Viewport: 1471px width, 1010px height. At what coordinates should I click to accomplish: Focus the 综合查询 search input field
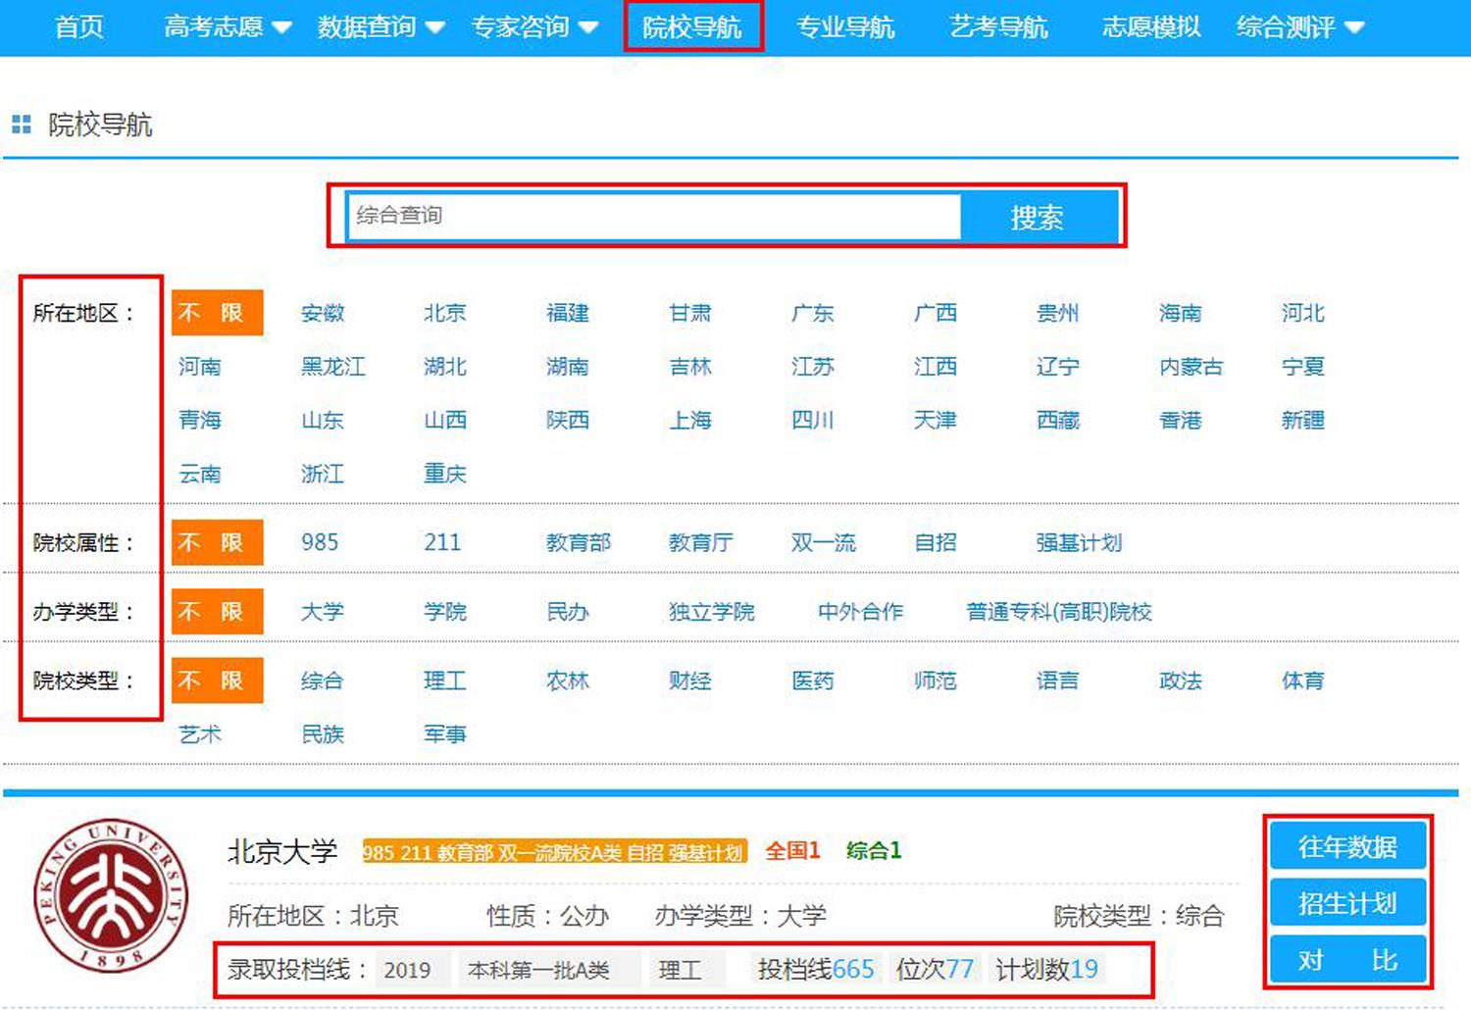pos(653,216)
